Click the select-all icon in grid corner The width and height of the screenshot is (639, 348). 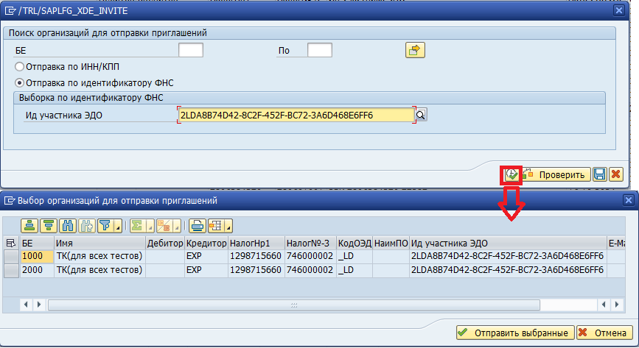10,244
